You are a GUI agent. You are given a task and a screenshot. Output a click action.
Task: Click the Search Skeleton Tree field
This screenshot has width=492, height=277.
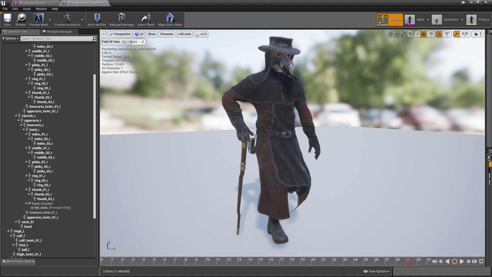click(x=56, y=39)
